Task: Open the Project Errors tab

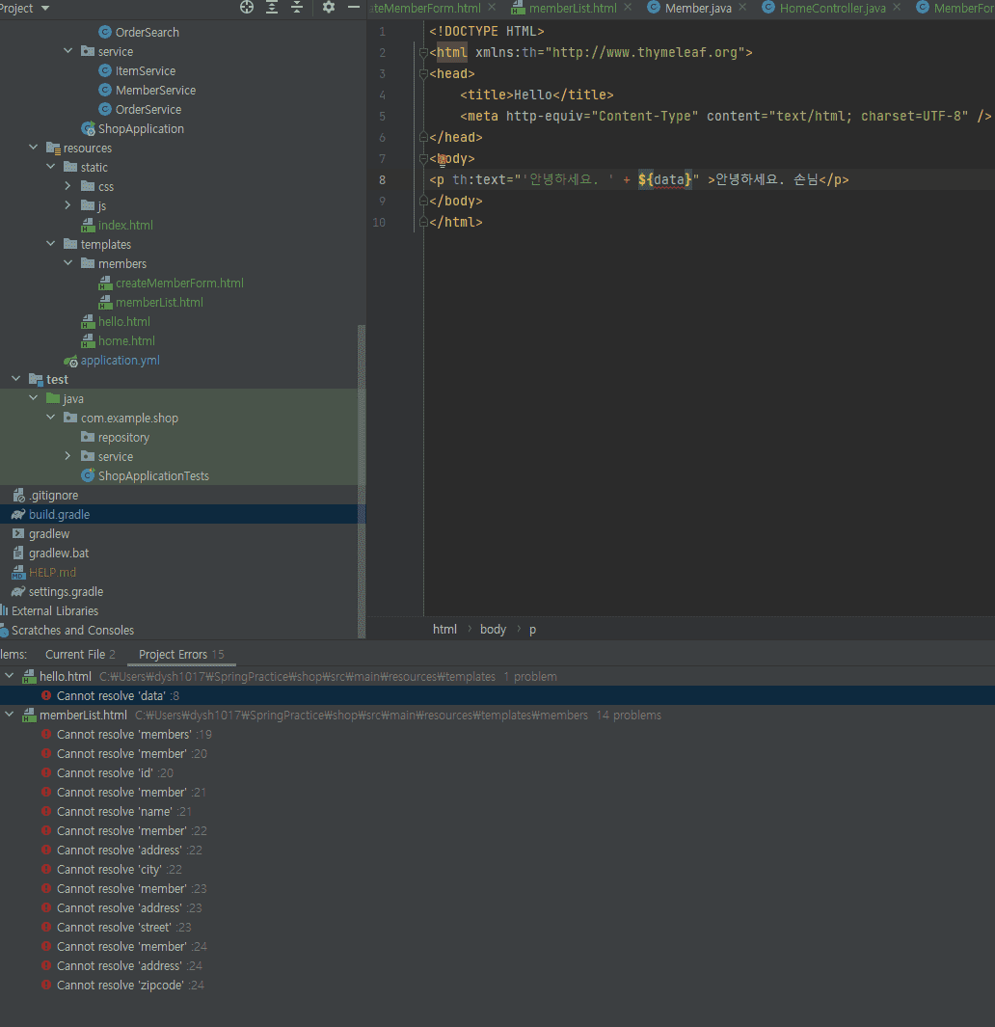Action: coord(181,655)
